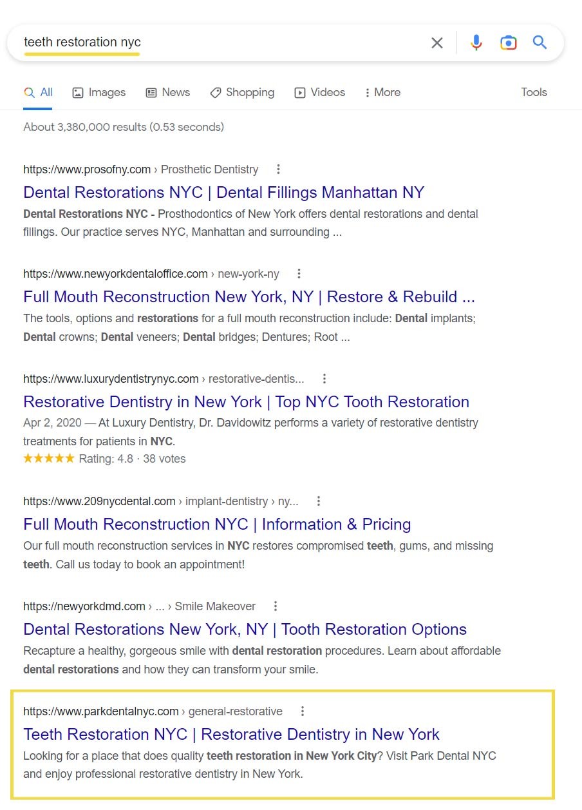Open 'Full Mouth Reconstruction NYC | Information & Pricing'

click(217, 525)
